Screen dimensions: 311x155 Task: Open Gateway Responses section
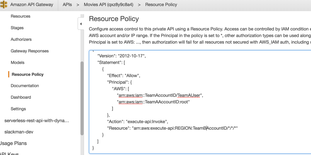tap(29, 51)
